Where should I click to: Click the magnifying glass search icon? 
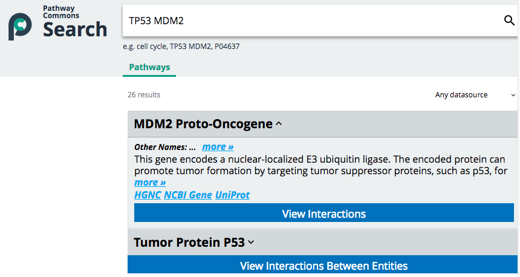[x=509, y=21]
